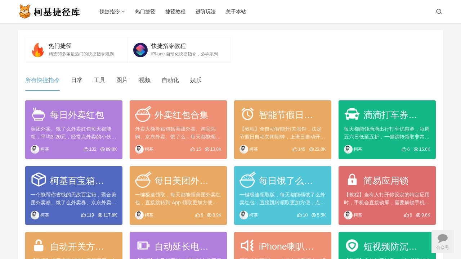Select the 视频 category tab
Viewport: 461px width, 259px height.
tap(145, 80)
